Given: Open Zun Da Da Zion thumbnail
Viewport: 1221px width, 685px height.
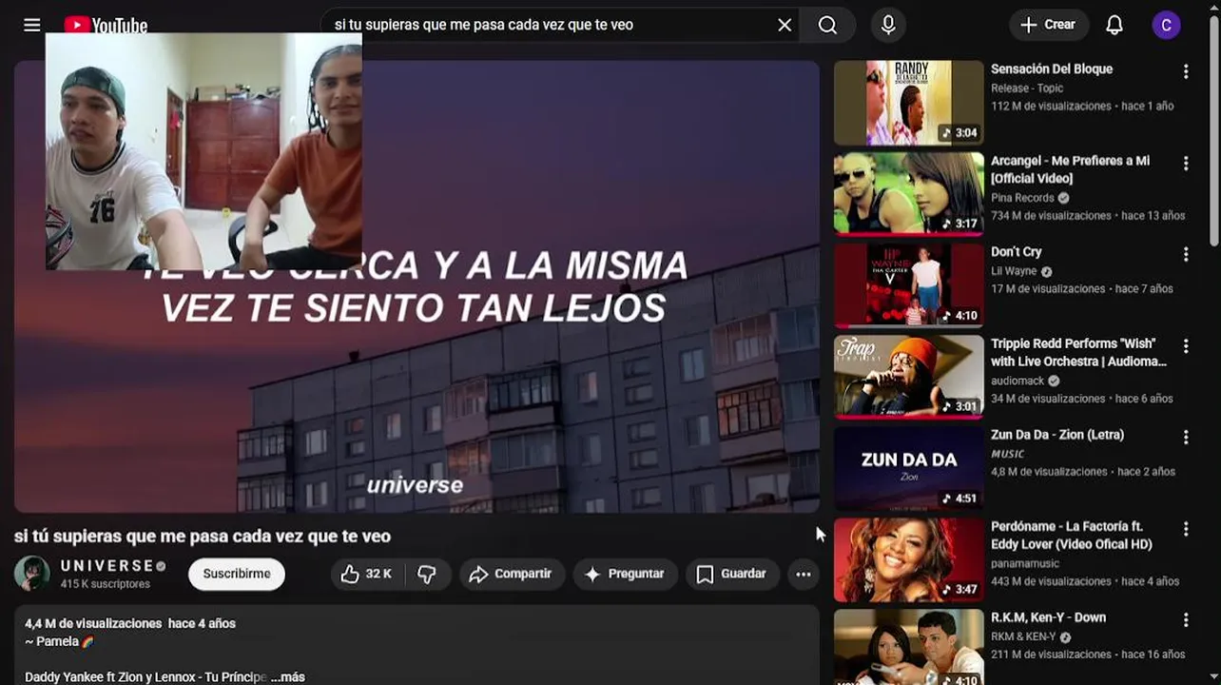Looking at the screenshot, I should (908, 468).
